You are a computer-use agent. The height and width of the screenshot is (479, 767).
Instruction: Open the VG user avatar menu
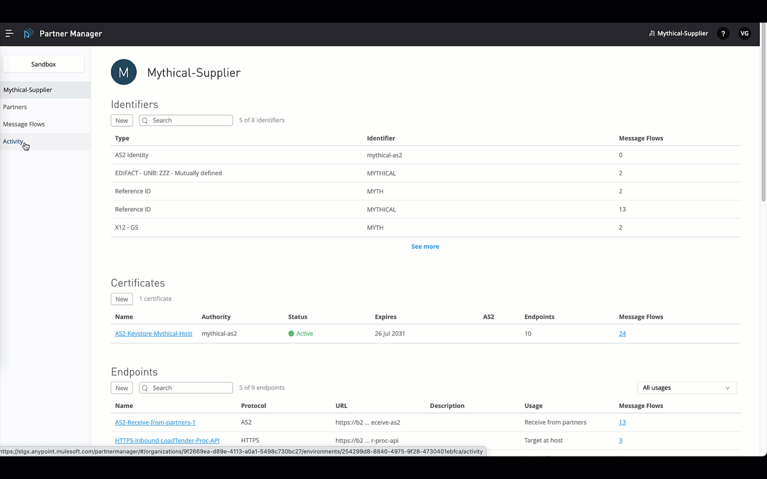(x=745, y=34)
